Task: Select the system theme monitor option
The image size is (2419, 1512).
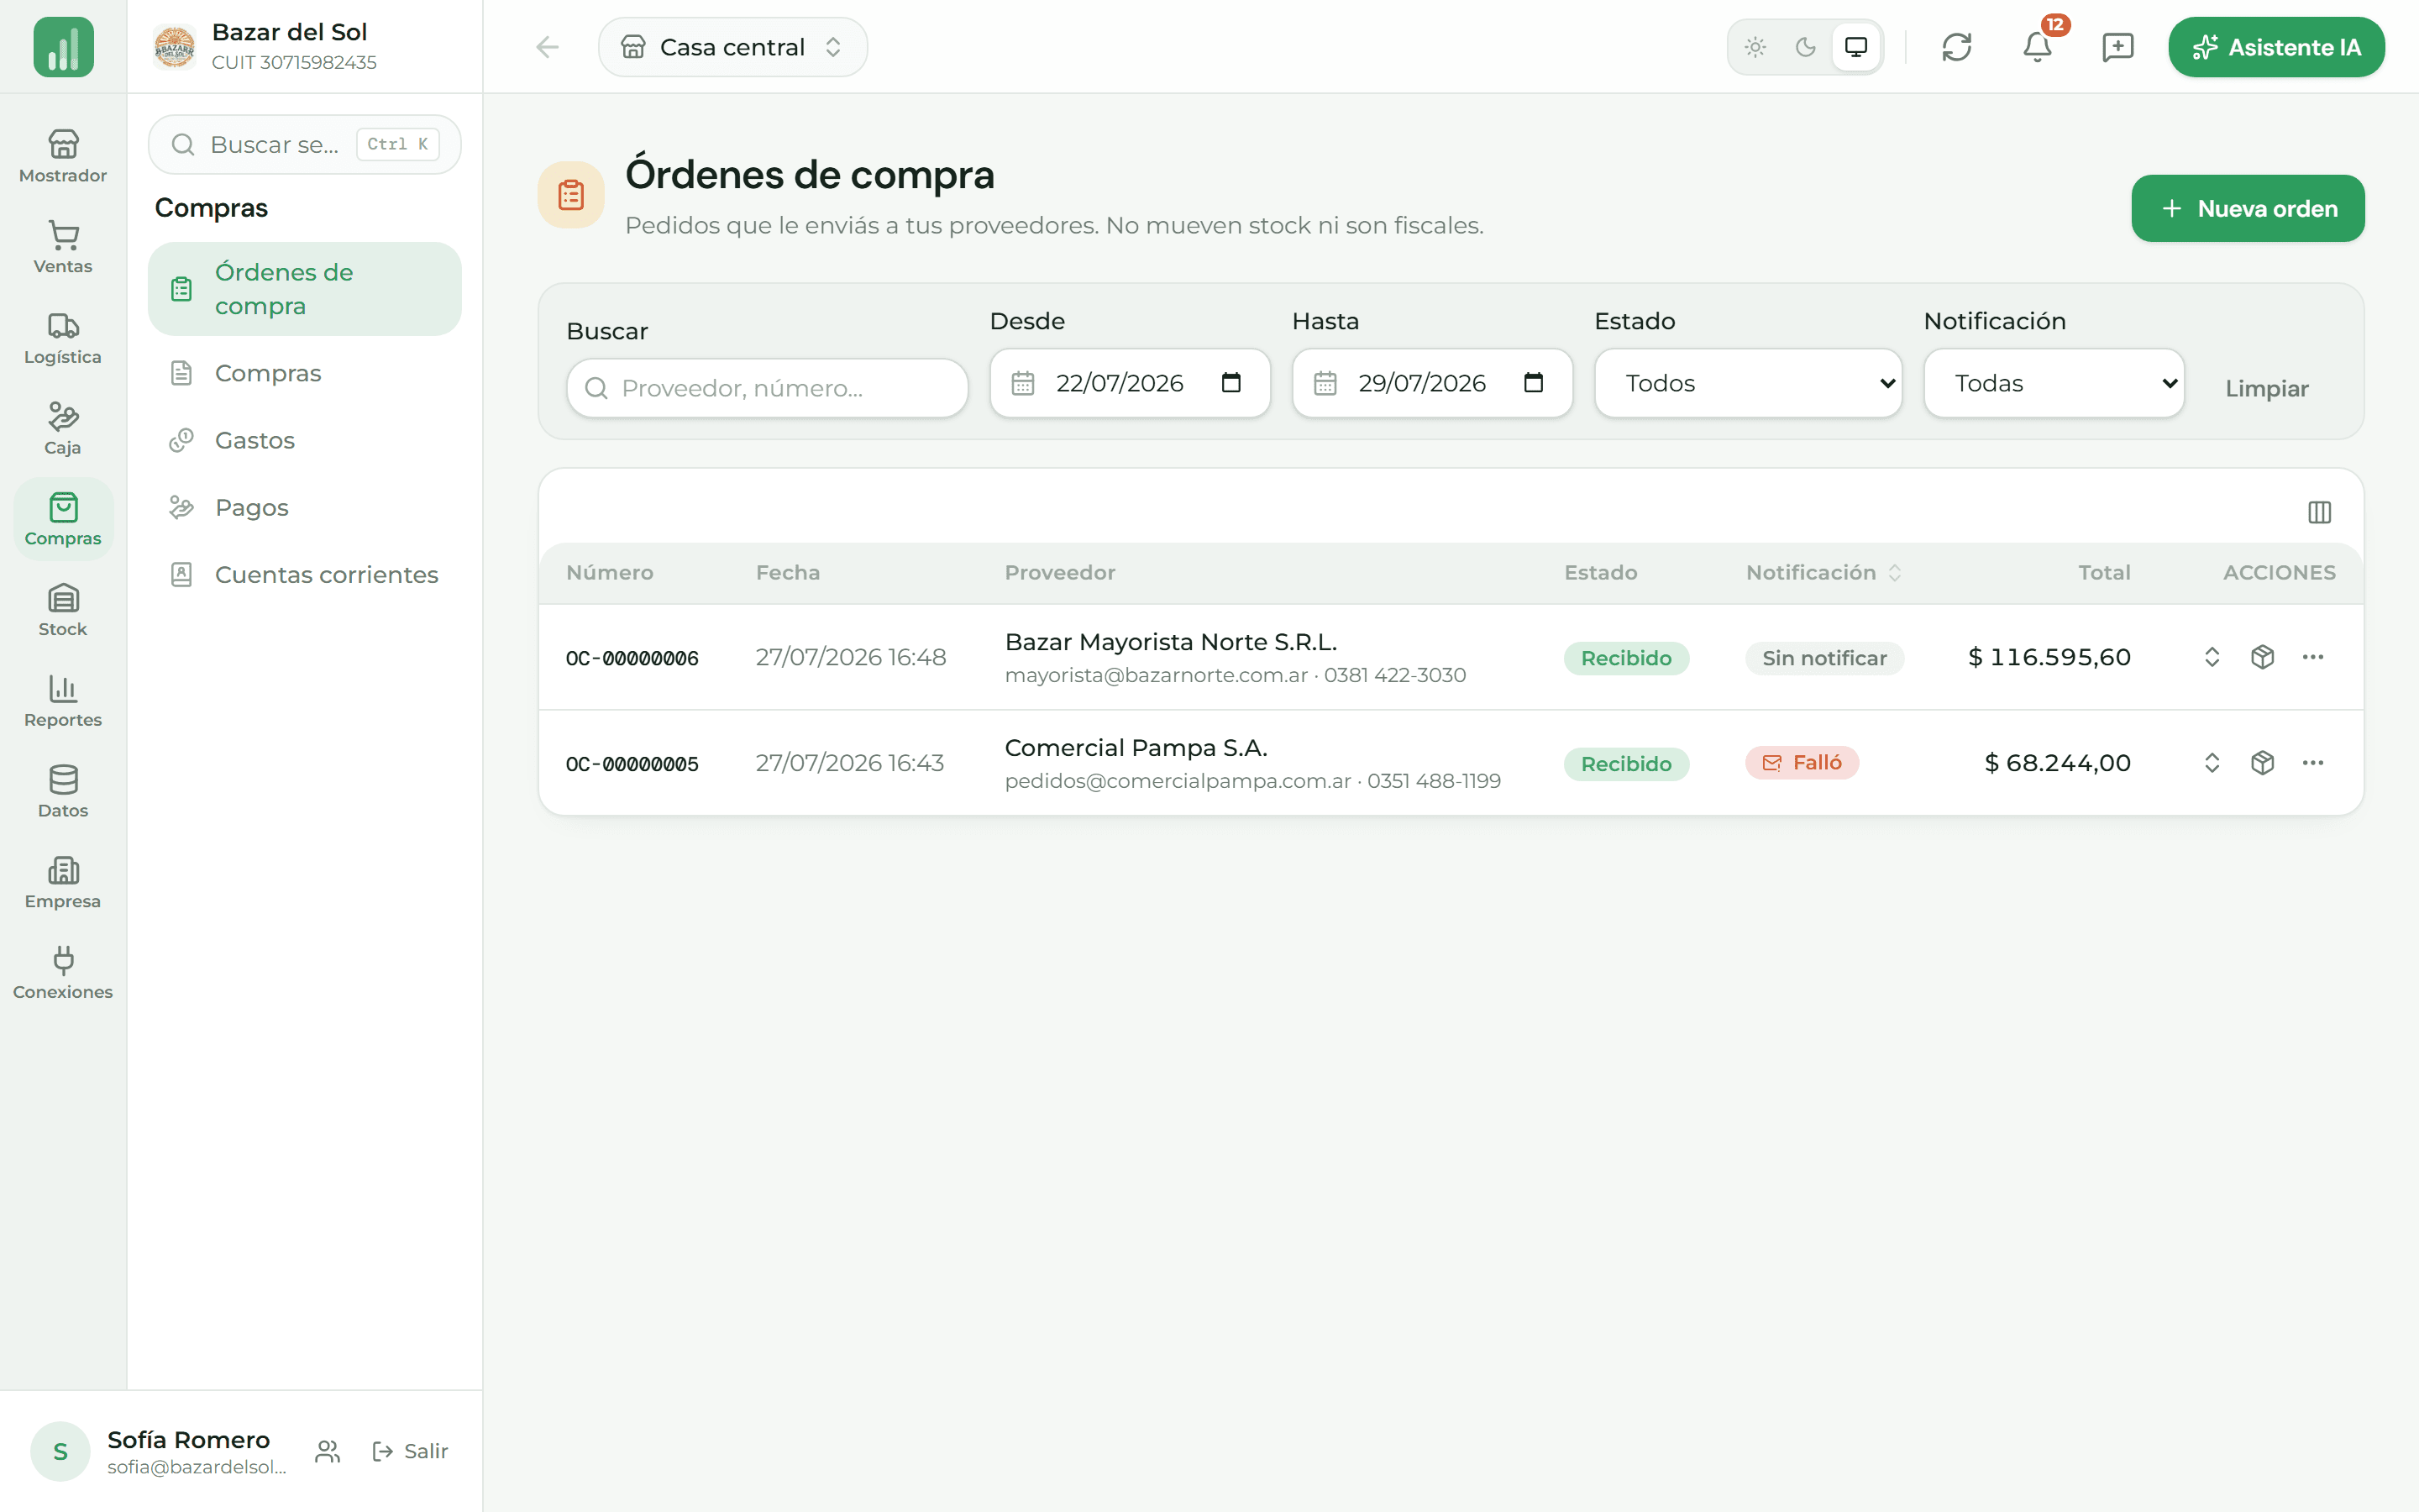Action: click(x=1856, y=47)
